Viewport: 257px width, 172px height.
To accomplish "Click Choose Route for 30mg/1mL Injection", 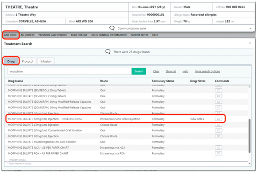I will point(109,136).
